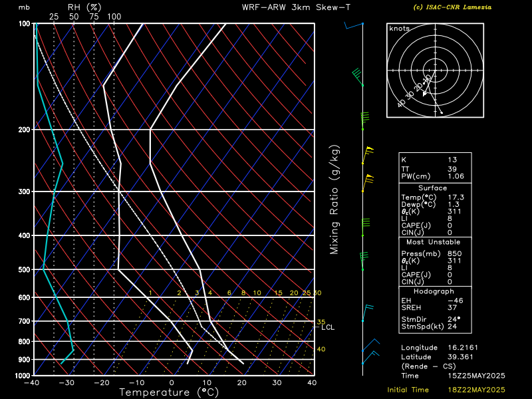This screenshot has width=532, height=399.
Task: Select the green wind barb at 200 mb
Action: click(x=365, y=121)
